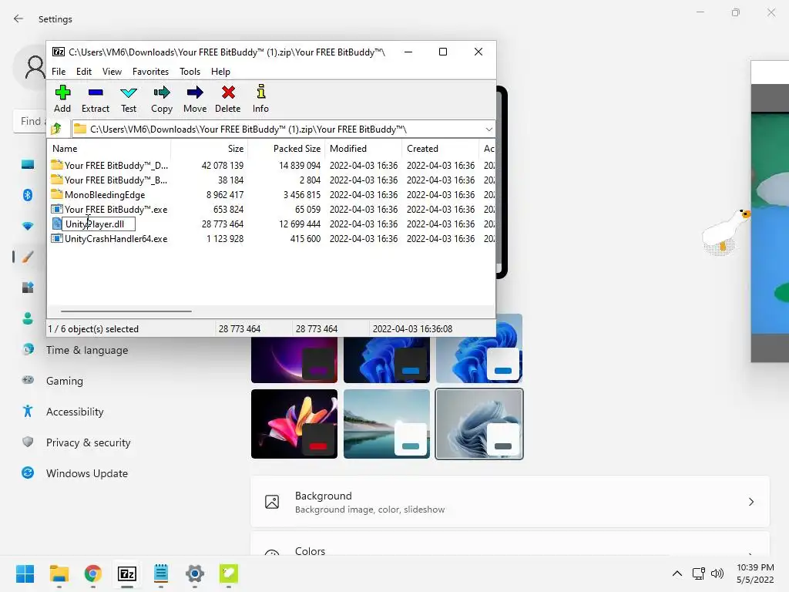Click the 7-Zip horizontal scrollbar
The height and width of the screenshot is (592, 789).
[126, 311]
